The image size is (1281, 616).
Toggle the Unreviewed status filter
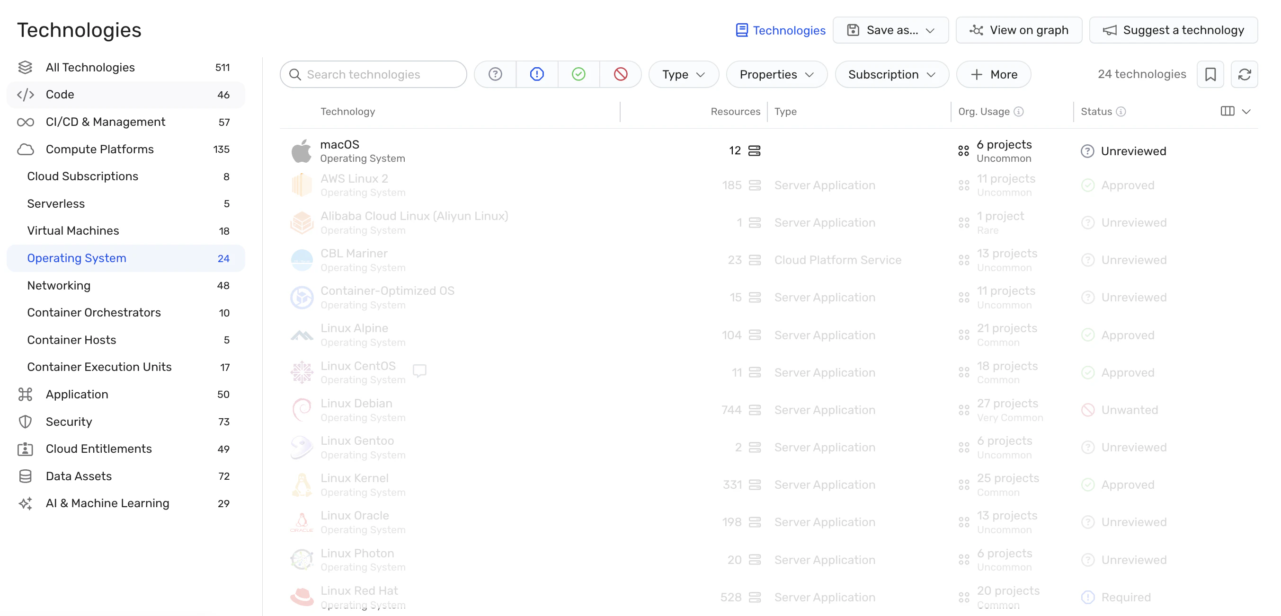pyautogui.click(x=495, y=75)
